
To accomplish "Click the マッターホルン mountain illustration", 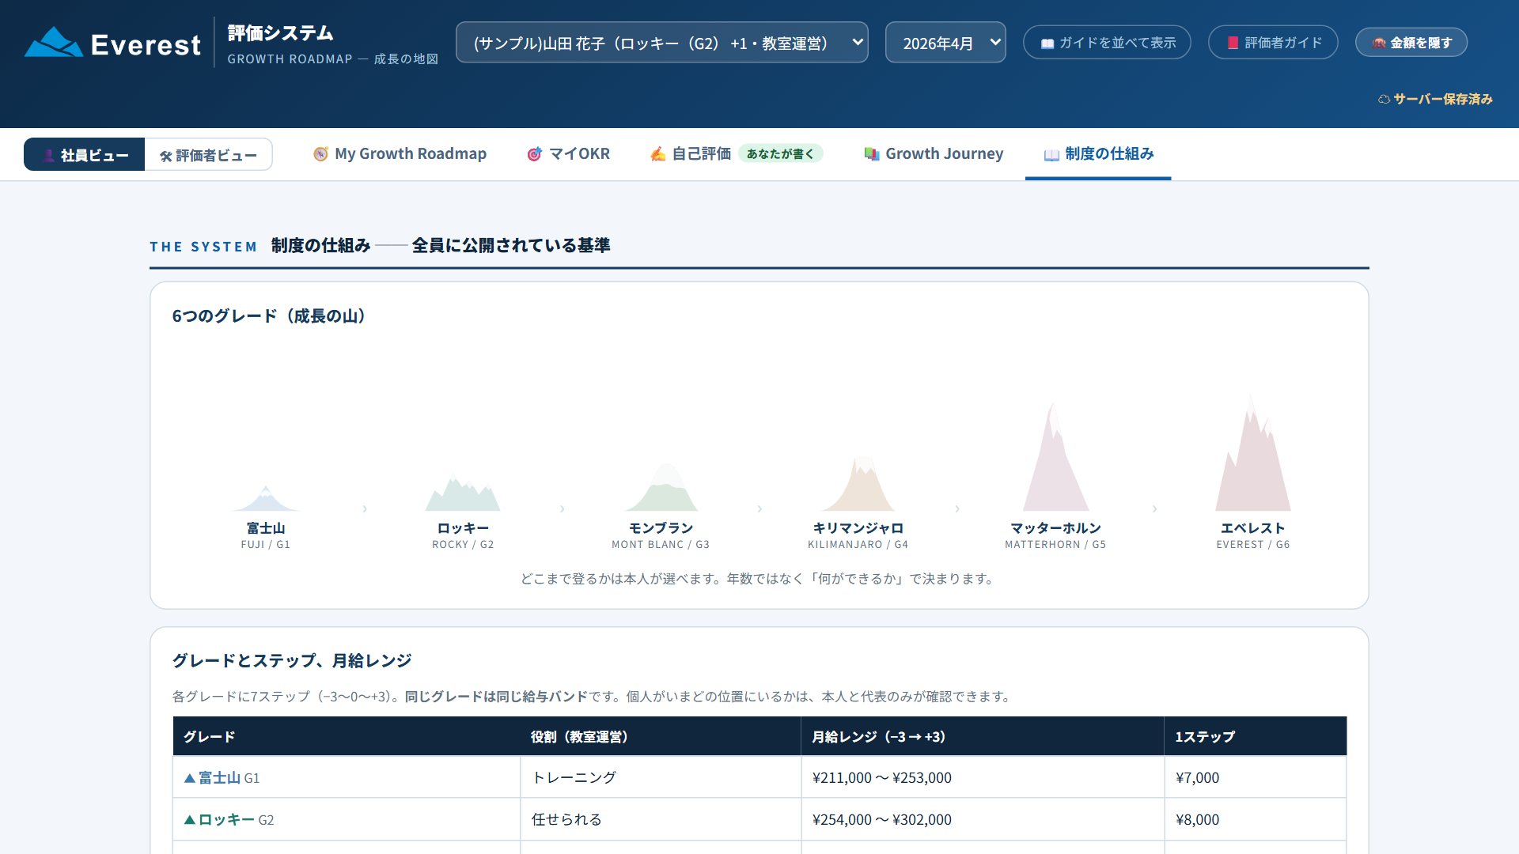I will point(1055,456).
